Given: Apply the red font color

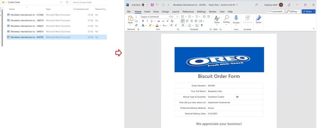Looking at the screenshot, I should pos(157,25).
